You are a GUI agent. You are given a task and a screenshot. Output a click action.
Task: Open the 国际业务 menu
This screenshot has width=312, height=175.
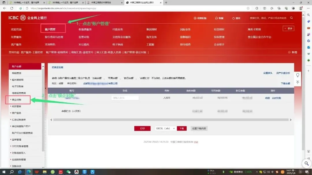point(185,29)
